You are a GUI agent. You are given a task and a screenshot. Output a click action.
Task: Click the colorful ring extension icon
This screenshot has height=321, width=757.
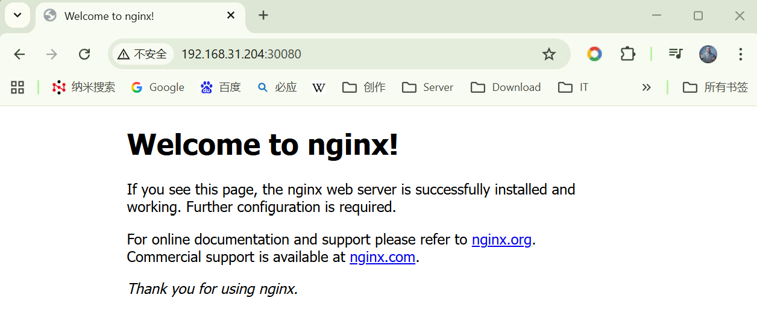(594, 54)
